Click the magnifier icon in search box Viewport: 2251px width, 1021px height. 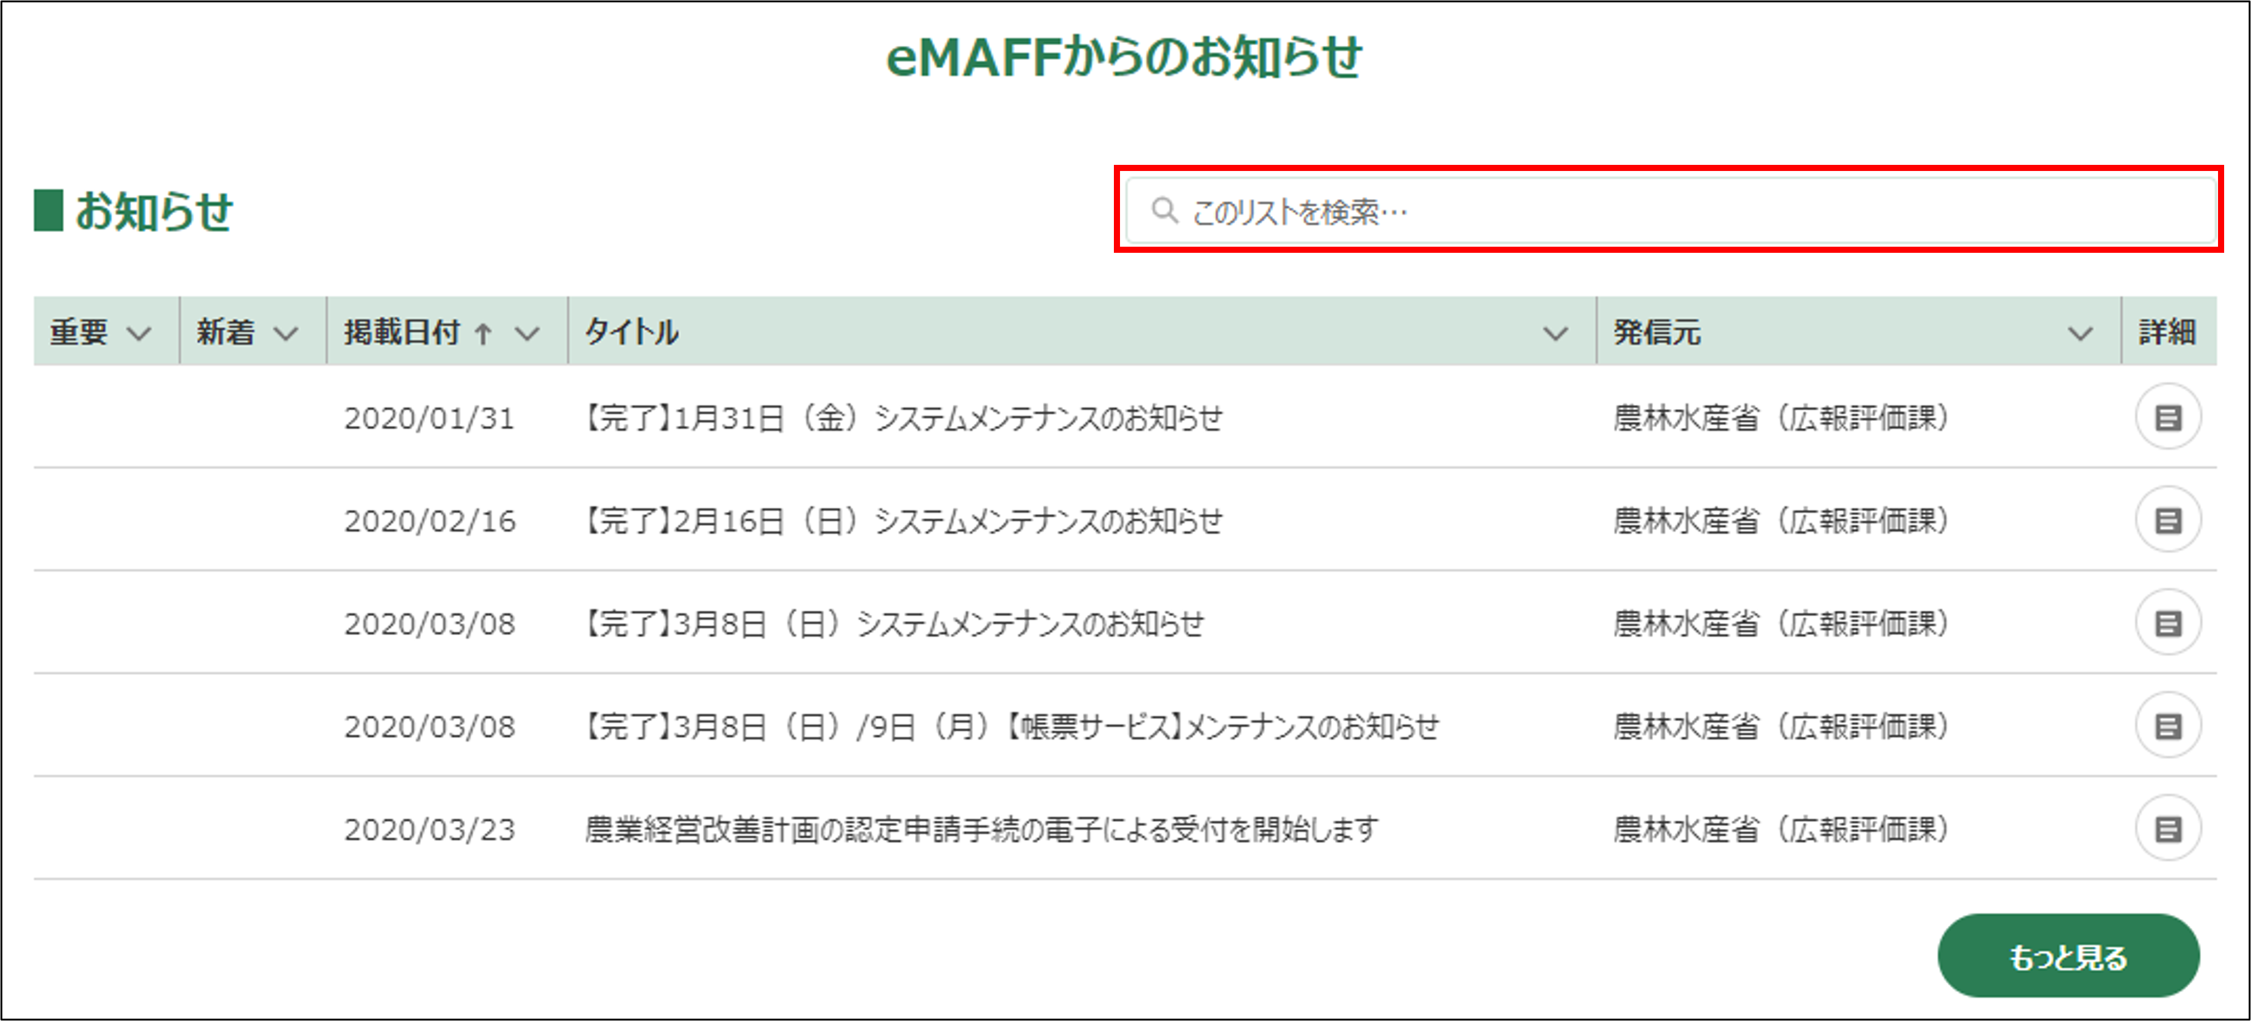click(1163, 211)
